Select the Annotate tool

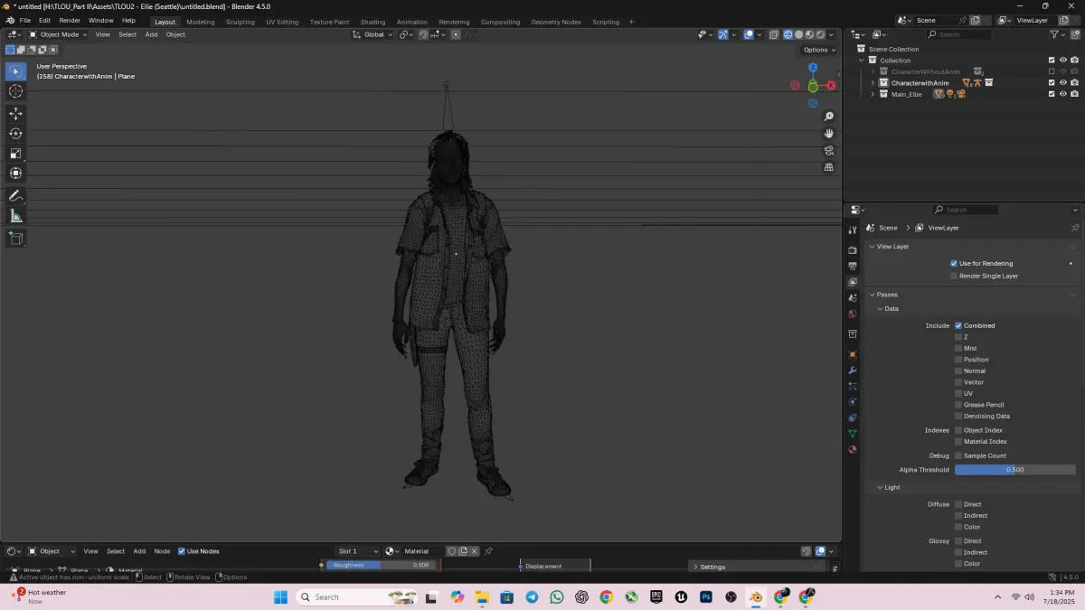tap(15, 196)
